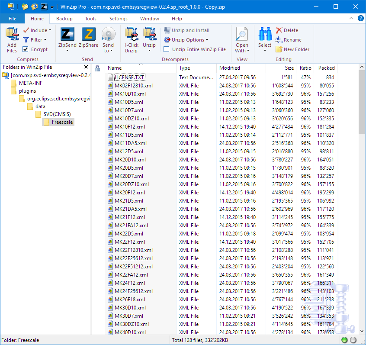366x345 pixels.
Task: Click the New Folder icon
Action: coord(279,49)
